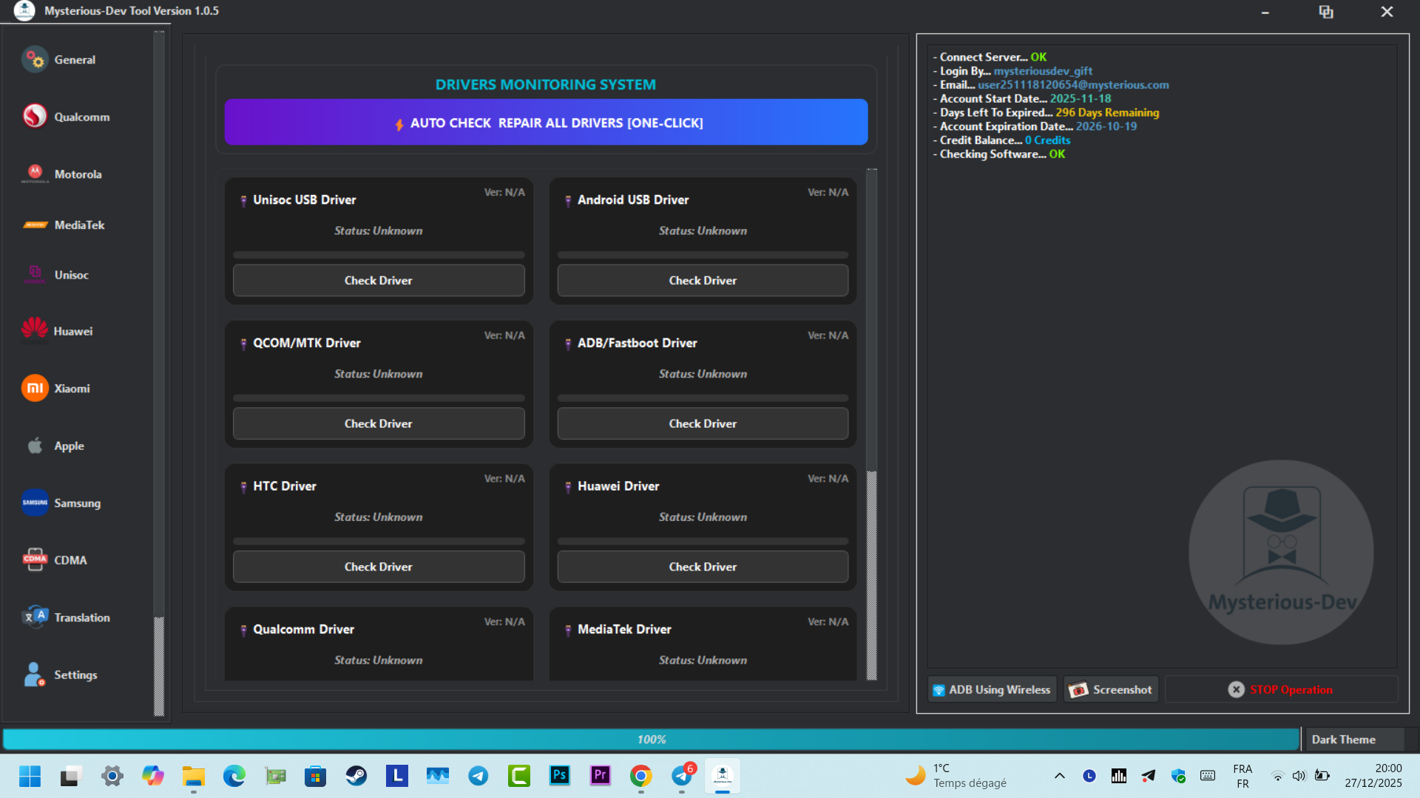Image resolution: width=1420 pixels, height=798 pixels.
Task: Open weather widget showing 1°C
Action: click(956, 776)
